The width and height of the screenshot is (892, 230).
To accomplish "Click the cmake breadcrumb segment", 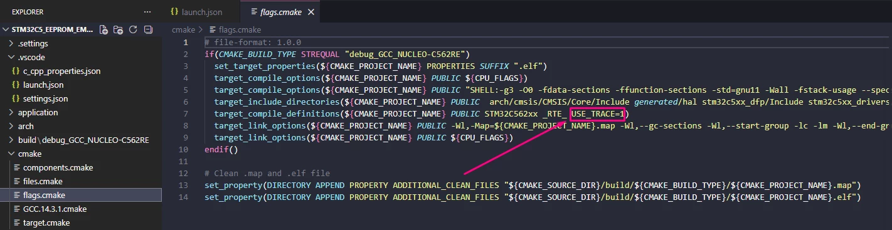I will 183,29.
